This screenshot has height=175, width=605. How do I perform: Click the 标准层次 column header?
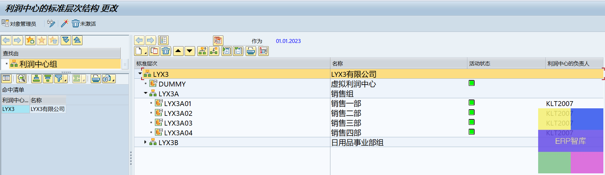coord(232,63)
